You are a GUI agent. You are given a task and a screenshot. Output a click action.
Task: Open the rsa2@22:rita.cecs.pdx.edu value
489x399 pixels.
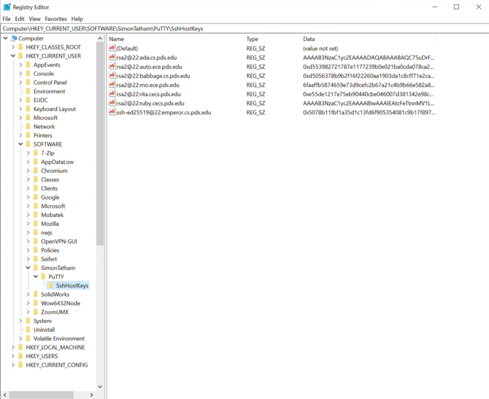tap(147, 94)
